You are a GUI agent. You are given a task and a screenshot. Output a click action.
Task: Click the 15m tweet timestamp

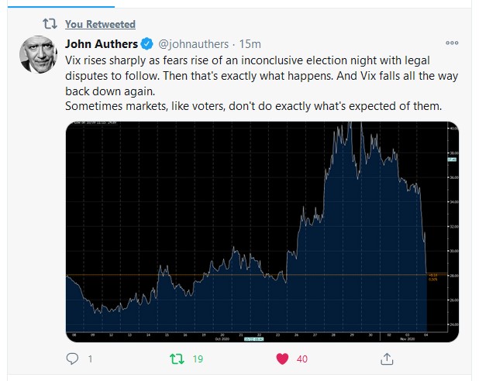point(250,43)
